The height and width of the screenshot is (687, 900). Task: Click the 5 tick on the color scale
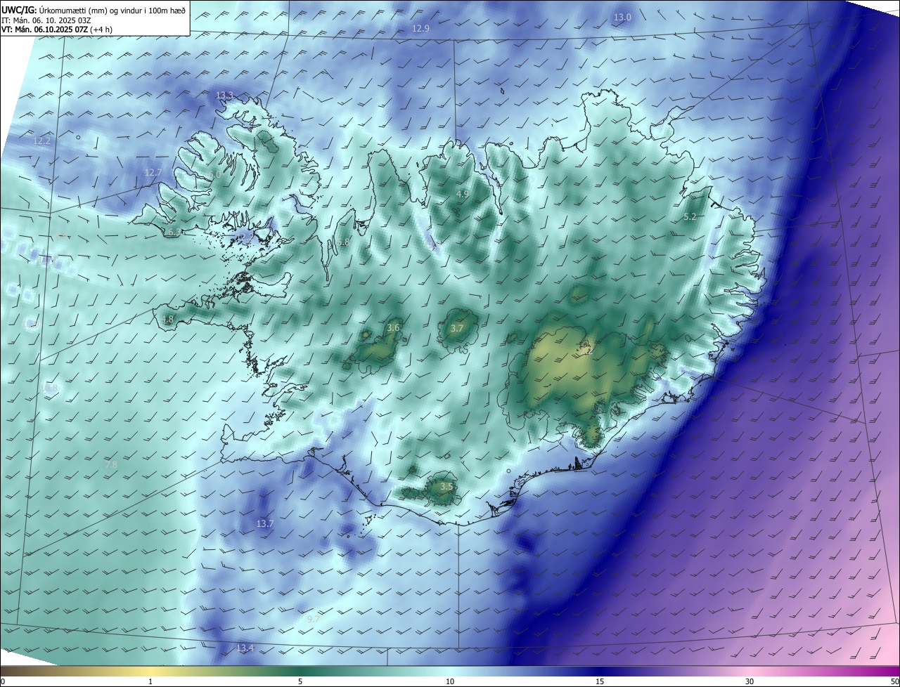coord(300,681)
